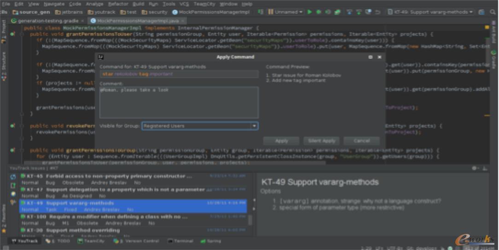Click the Debug bug icon in toolbar
This screenshot has height=250, width=499.
(319, 12)
